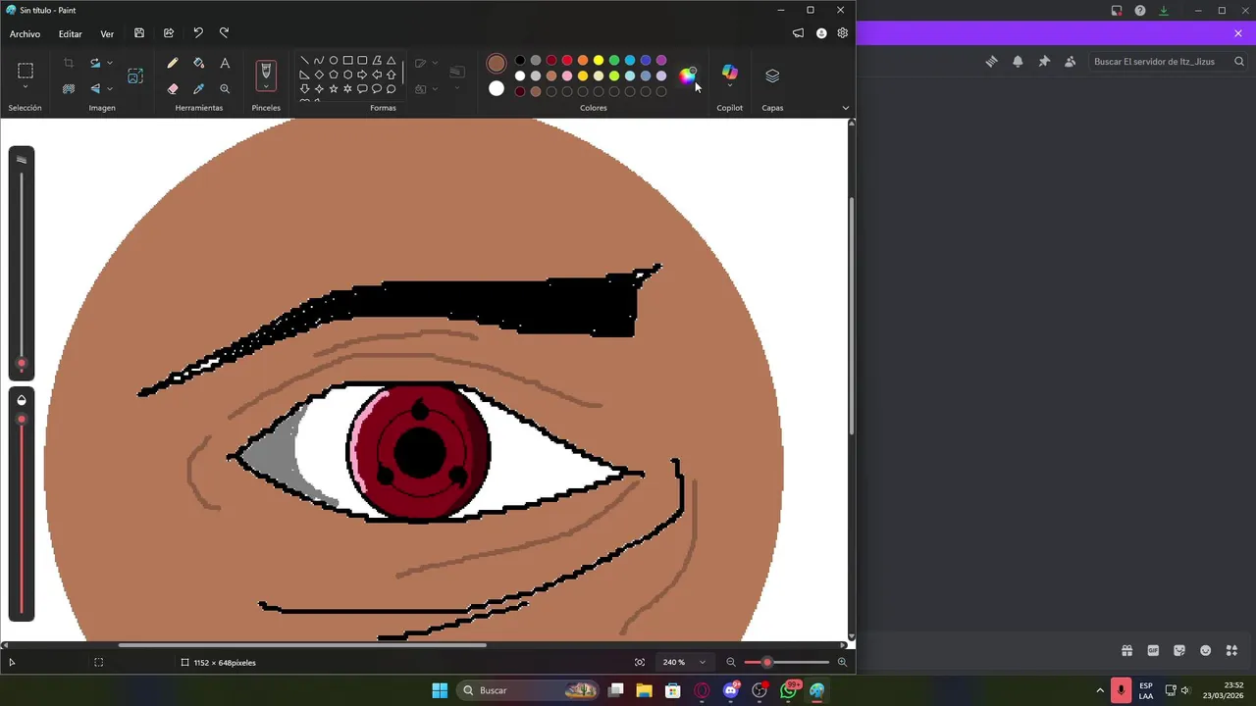Open Discord sticker picker

coord(1179,650)
